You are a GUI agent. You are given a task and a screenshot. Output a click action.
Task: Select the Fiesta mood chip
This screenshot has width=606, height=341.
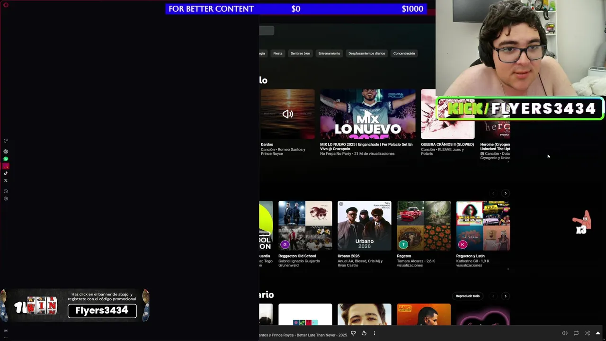[278, 54]
